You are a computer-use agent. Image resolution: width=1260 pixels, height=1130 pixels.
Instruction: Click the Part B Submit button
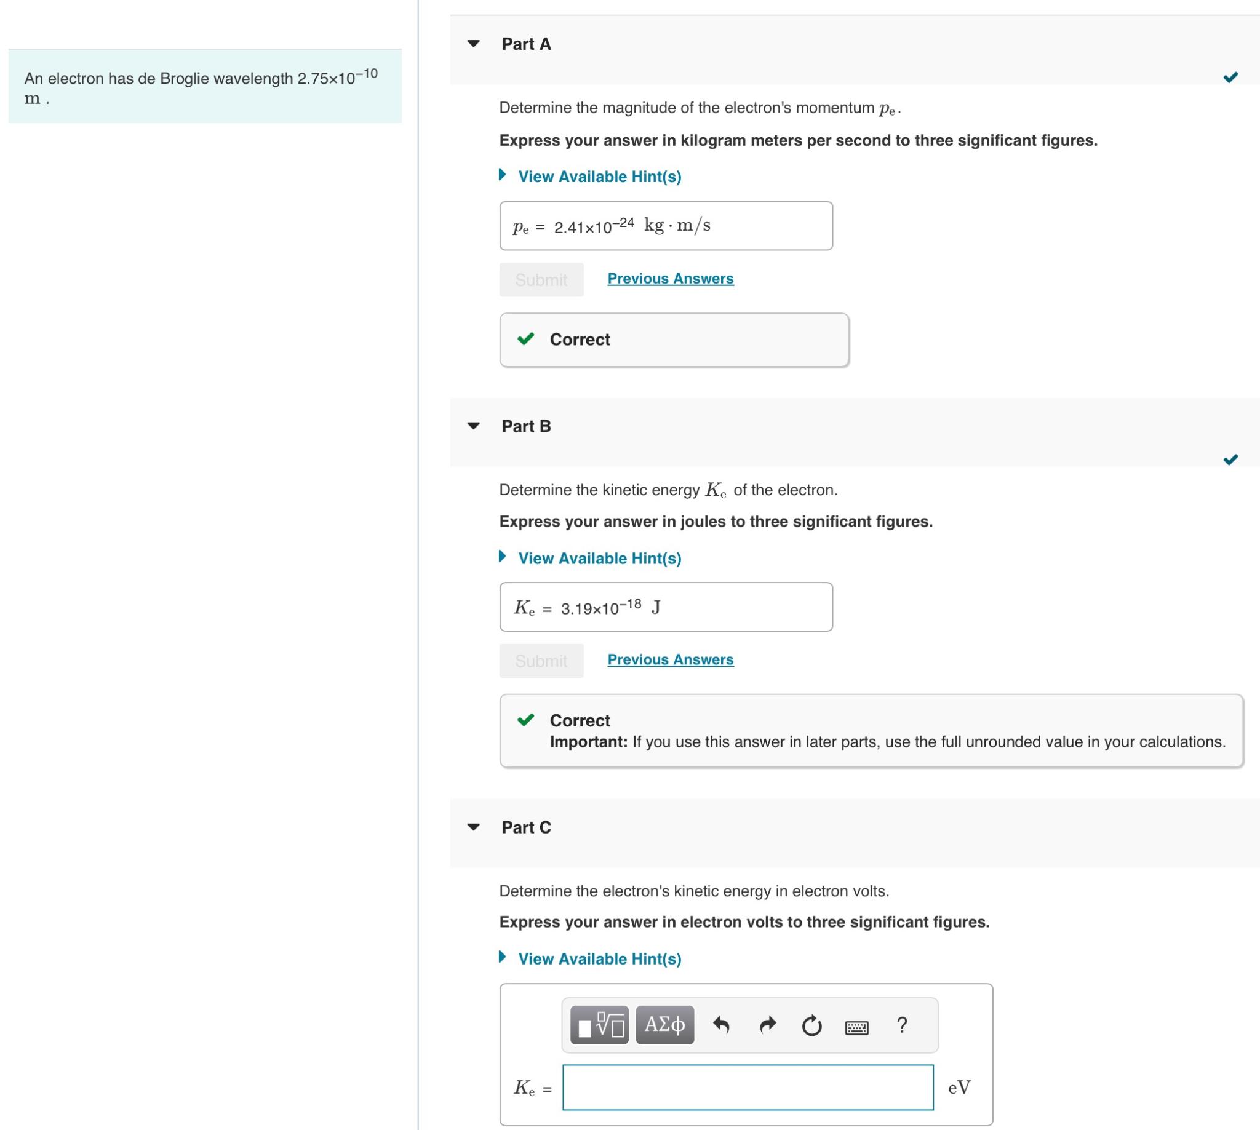pyautogui.click(x=541, y=661)
